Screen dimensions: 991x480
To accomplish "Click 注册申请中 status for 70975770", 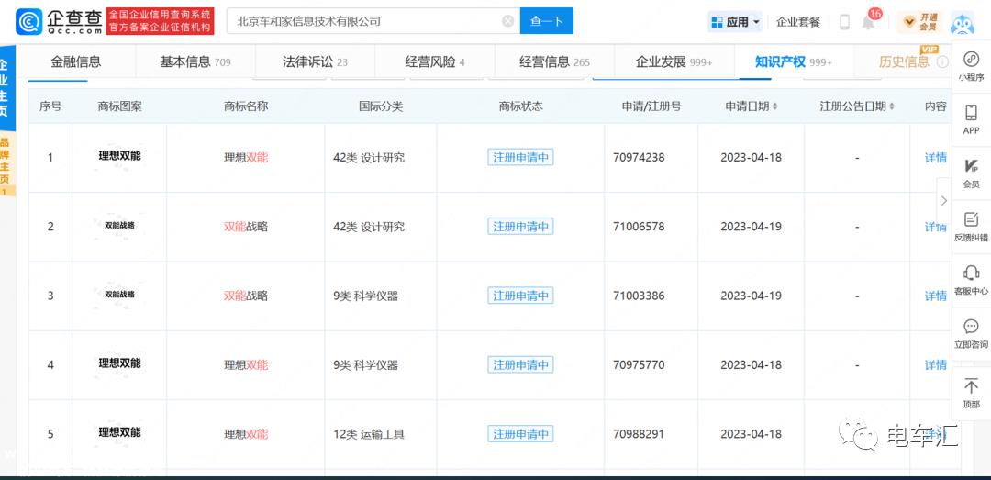I will tap(520, 365).
